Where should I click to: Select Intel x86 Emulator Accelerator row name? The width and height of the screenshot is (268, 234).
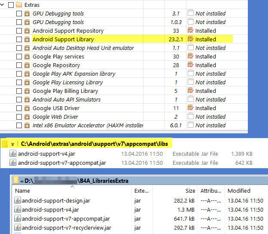tap(88, 125)
